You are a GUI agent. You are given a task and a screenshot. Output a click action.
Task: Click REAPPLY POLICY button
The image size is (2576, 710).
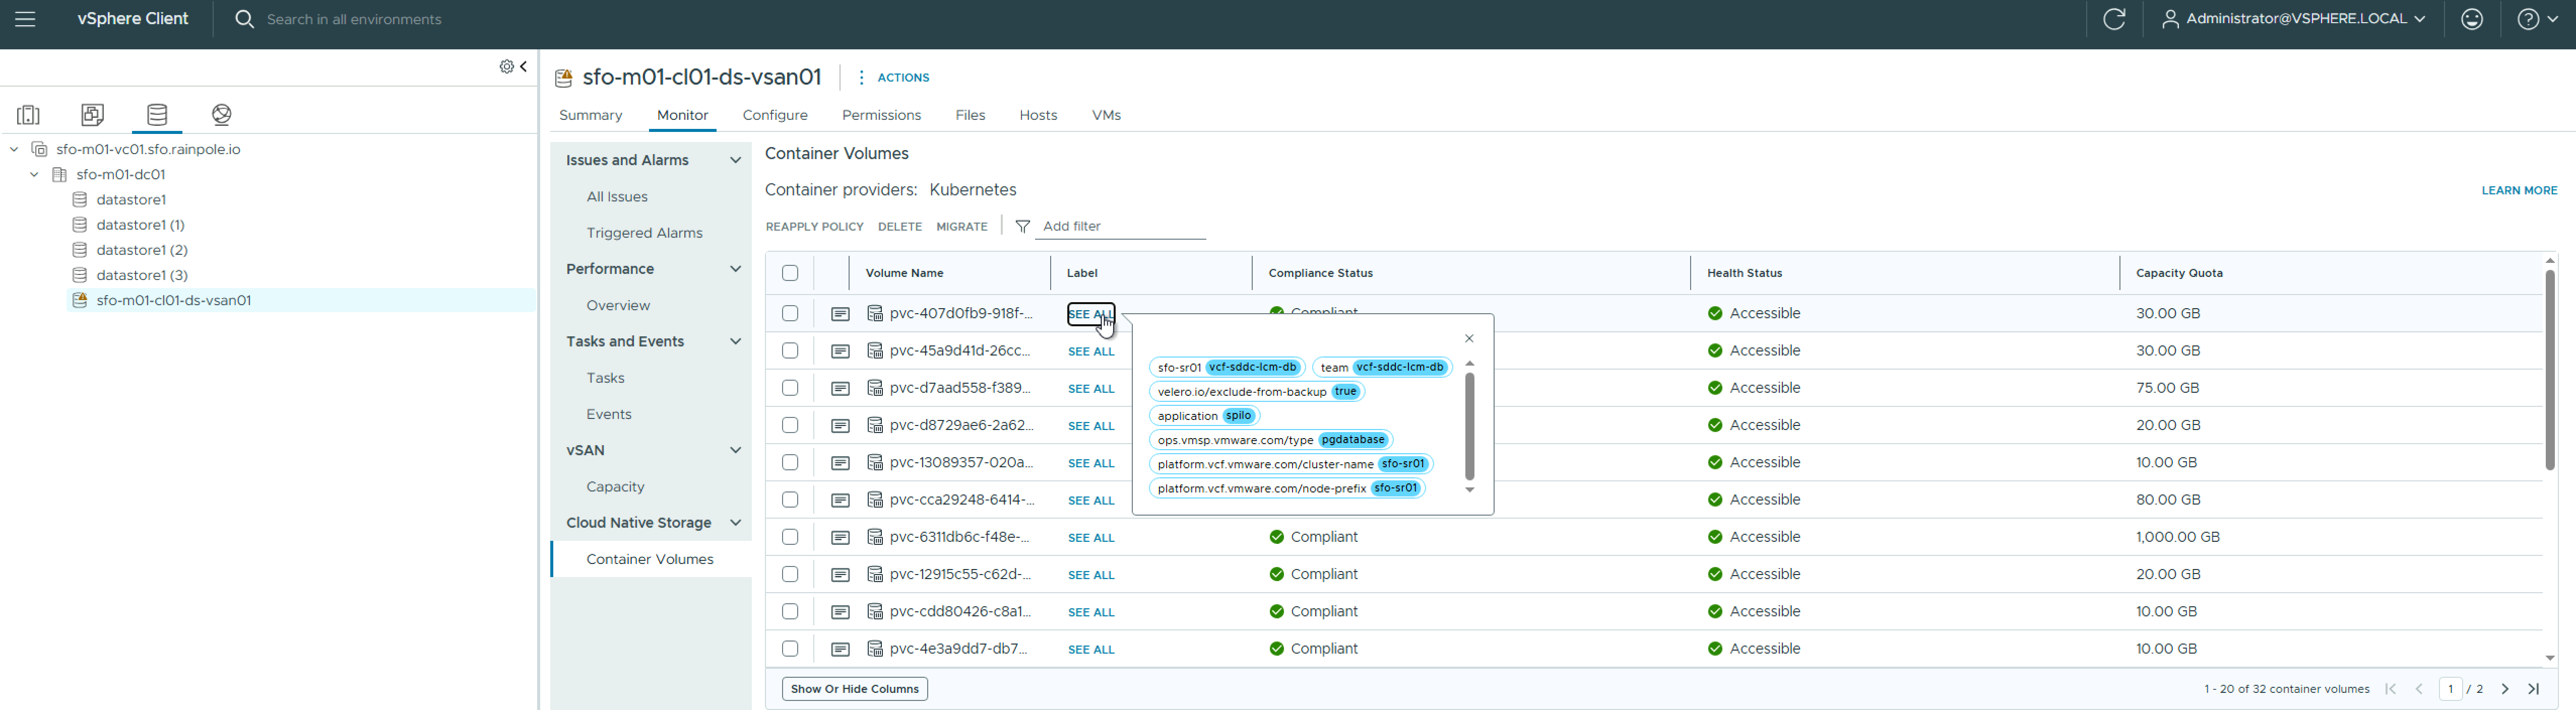[x=814, y=227]
